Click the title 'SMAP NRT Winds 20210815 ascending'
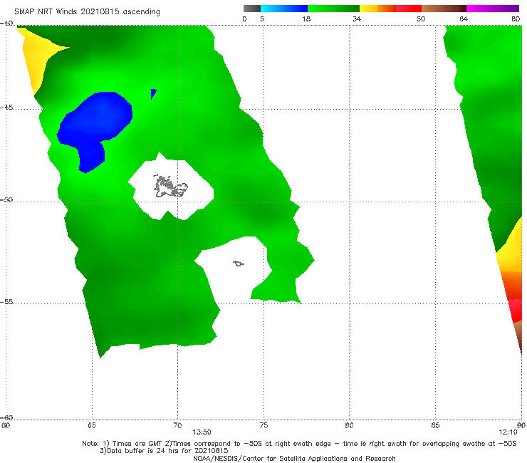The height and width of the screenshot is (463, 527). tap(87, 11)
